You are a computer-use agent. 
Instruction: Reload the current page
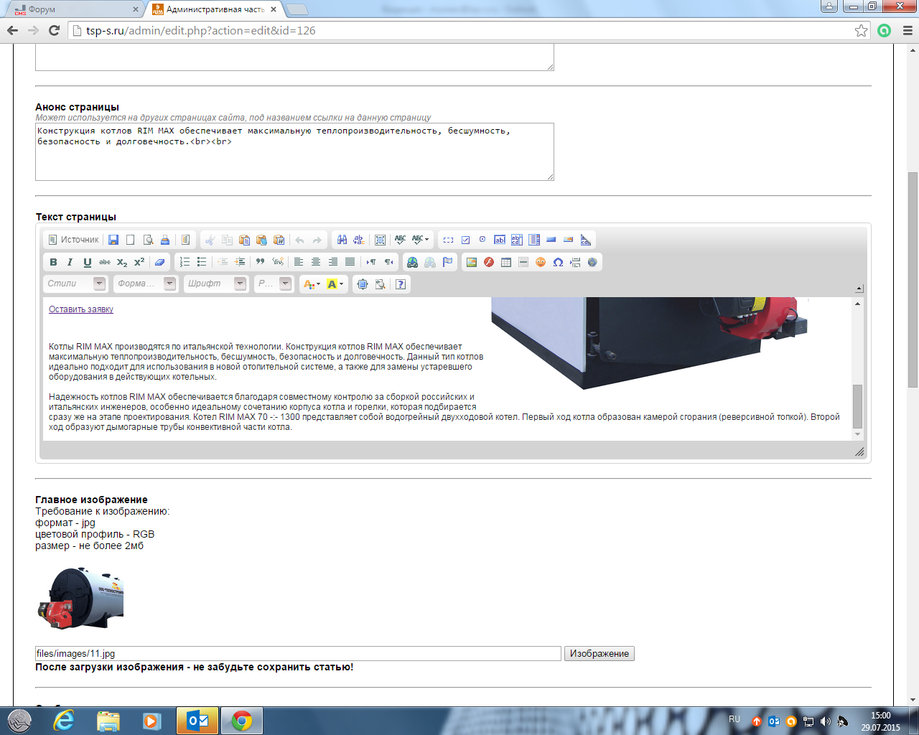point(54,31)
